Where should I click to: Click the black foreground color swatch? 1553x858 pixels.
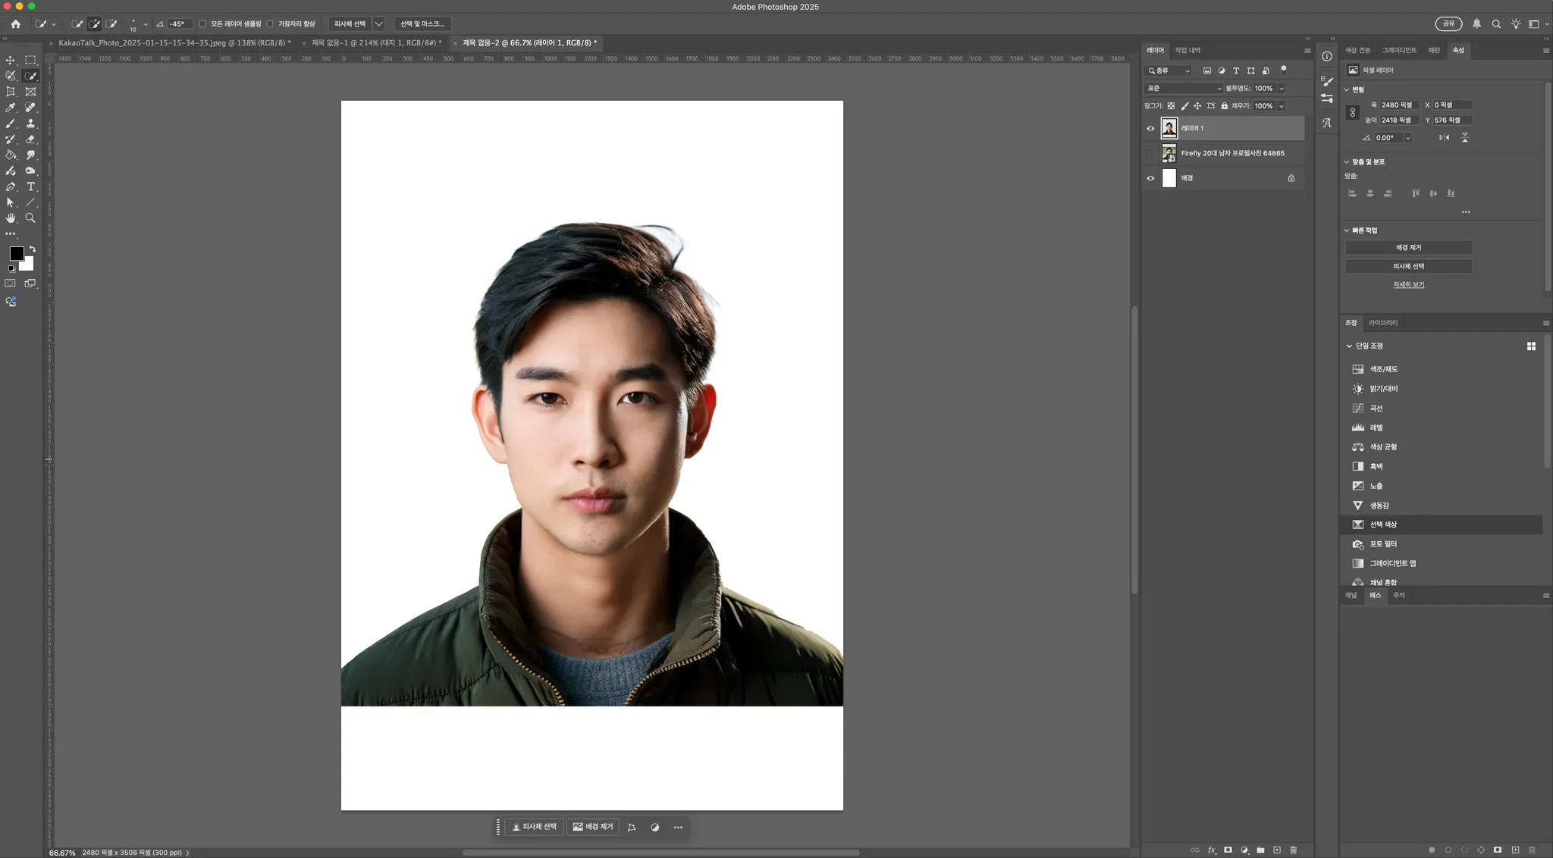pyautogui.click(x=16, y=253)
